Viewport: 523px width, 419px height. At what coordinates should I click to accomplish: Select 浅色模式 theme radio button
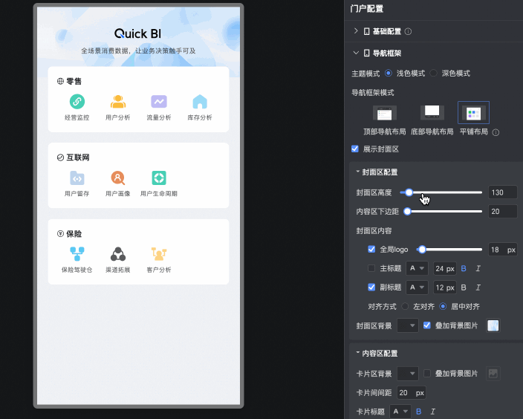pyautogui.click(x=389, y=73)
